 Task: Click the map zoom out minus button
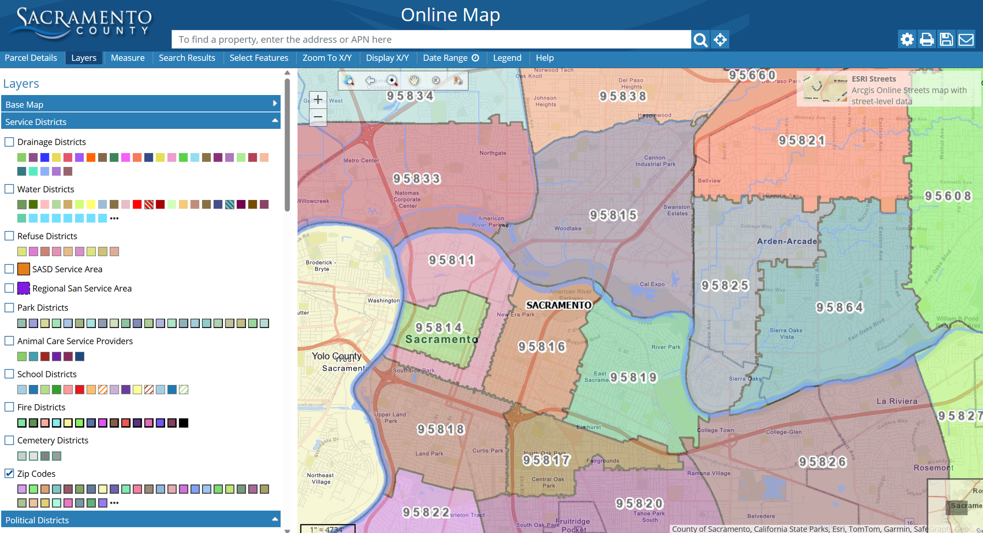click(x=318, y=117)
